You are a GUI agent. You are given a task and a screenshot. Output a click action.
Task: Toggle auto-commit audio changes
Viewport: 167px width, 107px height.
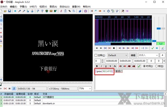coord(163,48)
